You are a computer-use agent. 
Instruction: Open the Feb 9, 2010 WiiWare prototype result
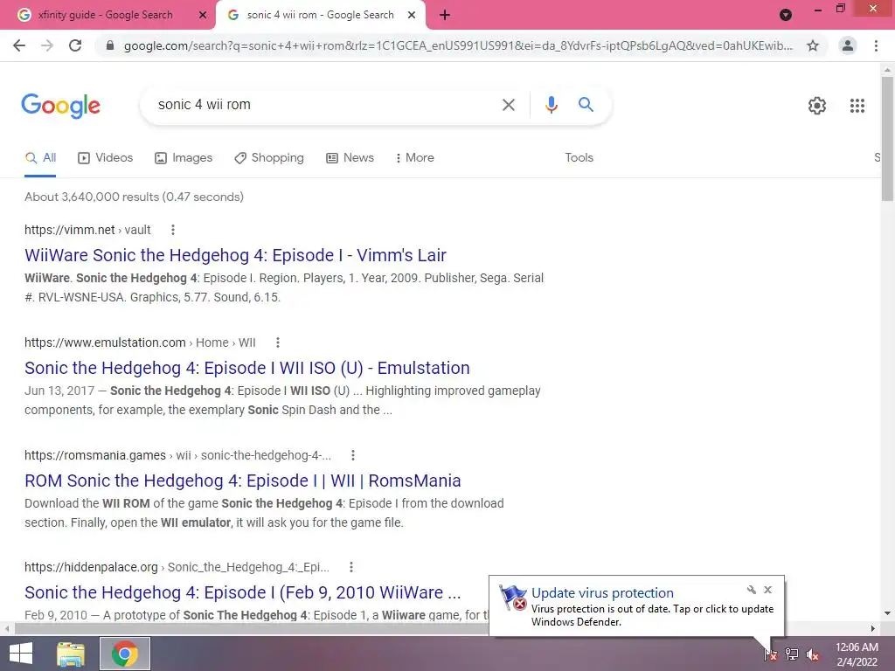243,592
